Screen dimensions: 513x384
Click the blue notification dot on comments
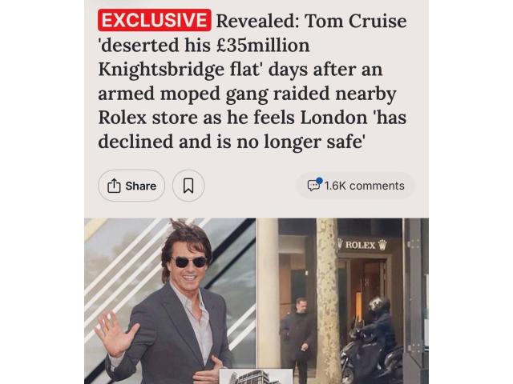(x=319, y=181)
